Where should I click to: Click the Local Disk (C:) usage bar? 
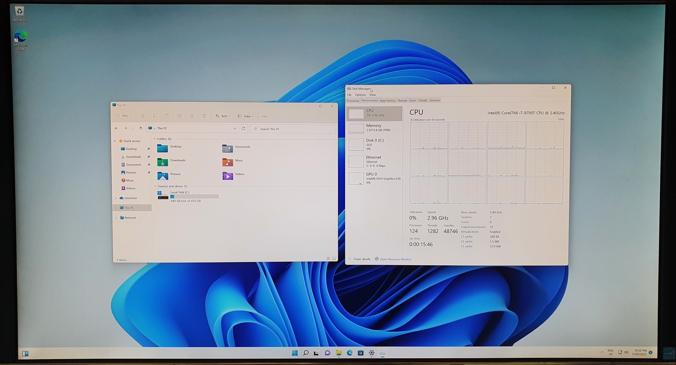pyautogui.click(x=194, y=197)
